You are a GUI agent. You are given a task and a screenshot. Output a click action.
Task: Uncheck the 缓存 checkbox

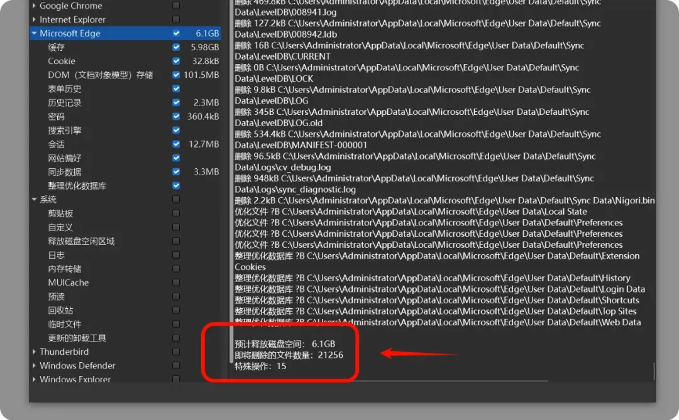(x=176, y=47)
